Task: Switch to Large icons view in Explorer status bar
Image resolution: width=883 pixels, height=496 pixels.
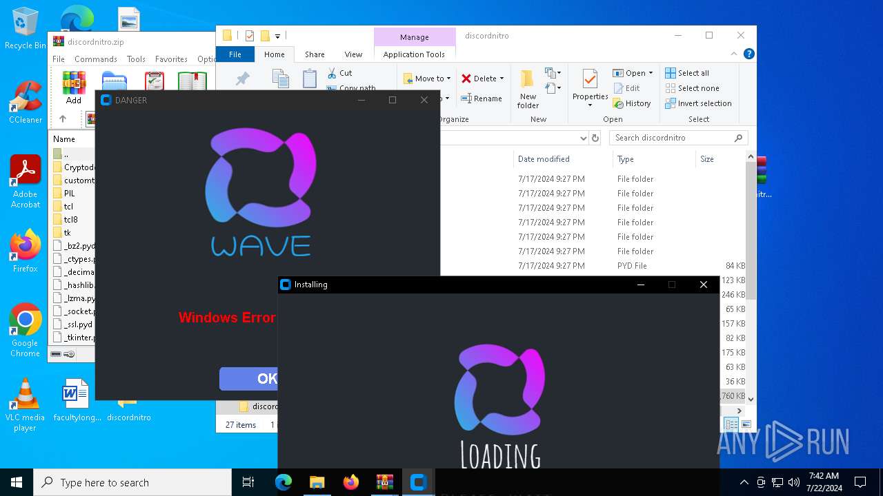Action: 746,424
